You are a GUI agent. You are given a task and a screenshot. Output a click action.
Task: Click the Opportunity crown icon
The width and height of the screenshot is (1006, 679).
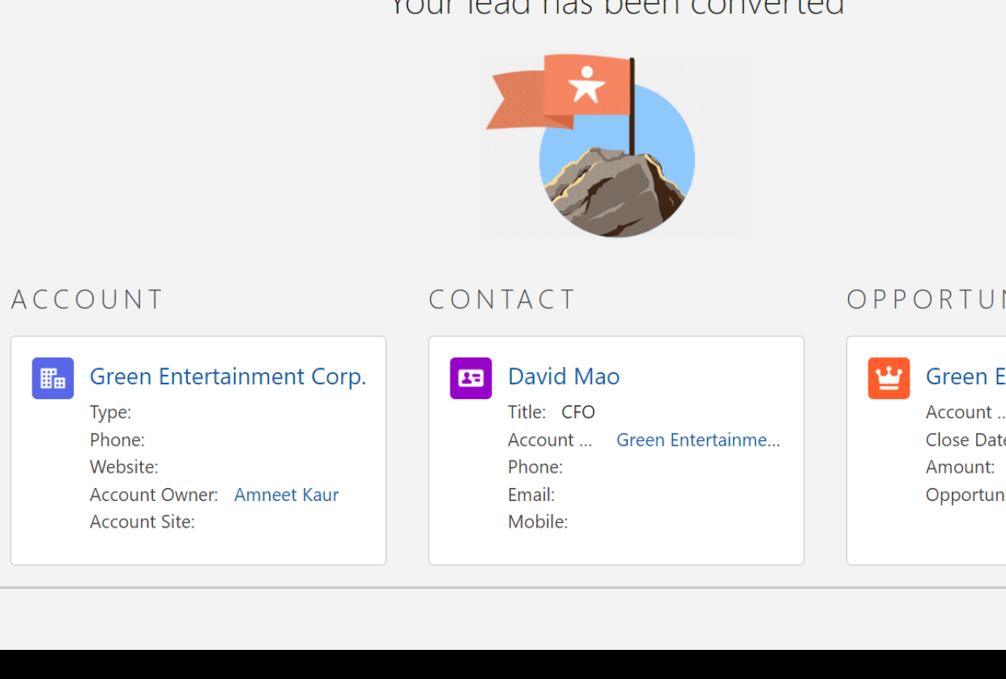pyautogui.click(x=889, y=378)
